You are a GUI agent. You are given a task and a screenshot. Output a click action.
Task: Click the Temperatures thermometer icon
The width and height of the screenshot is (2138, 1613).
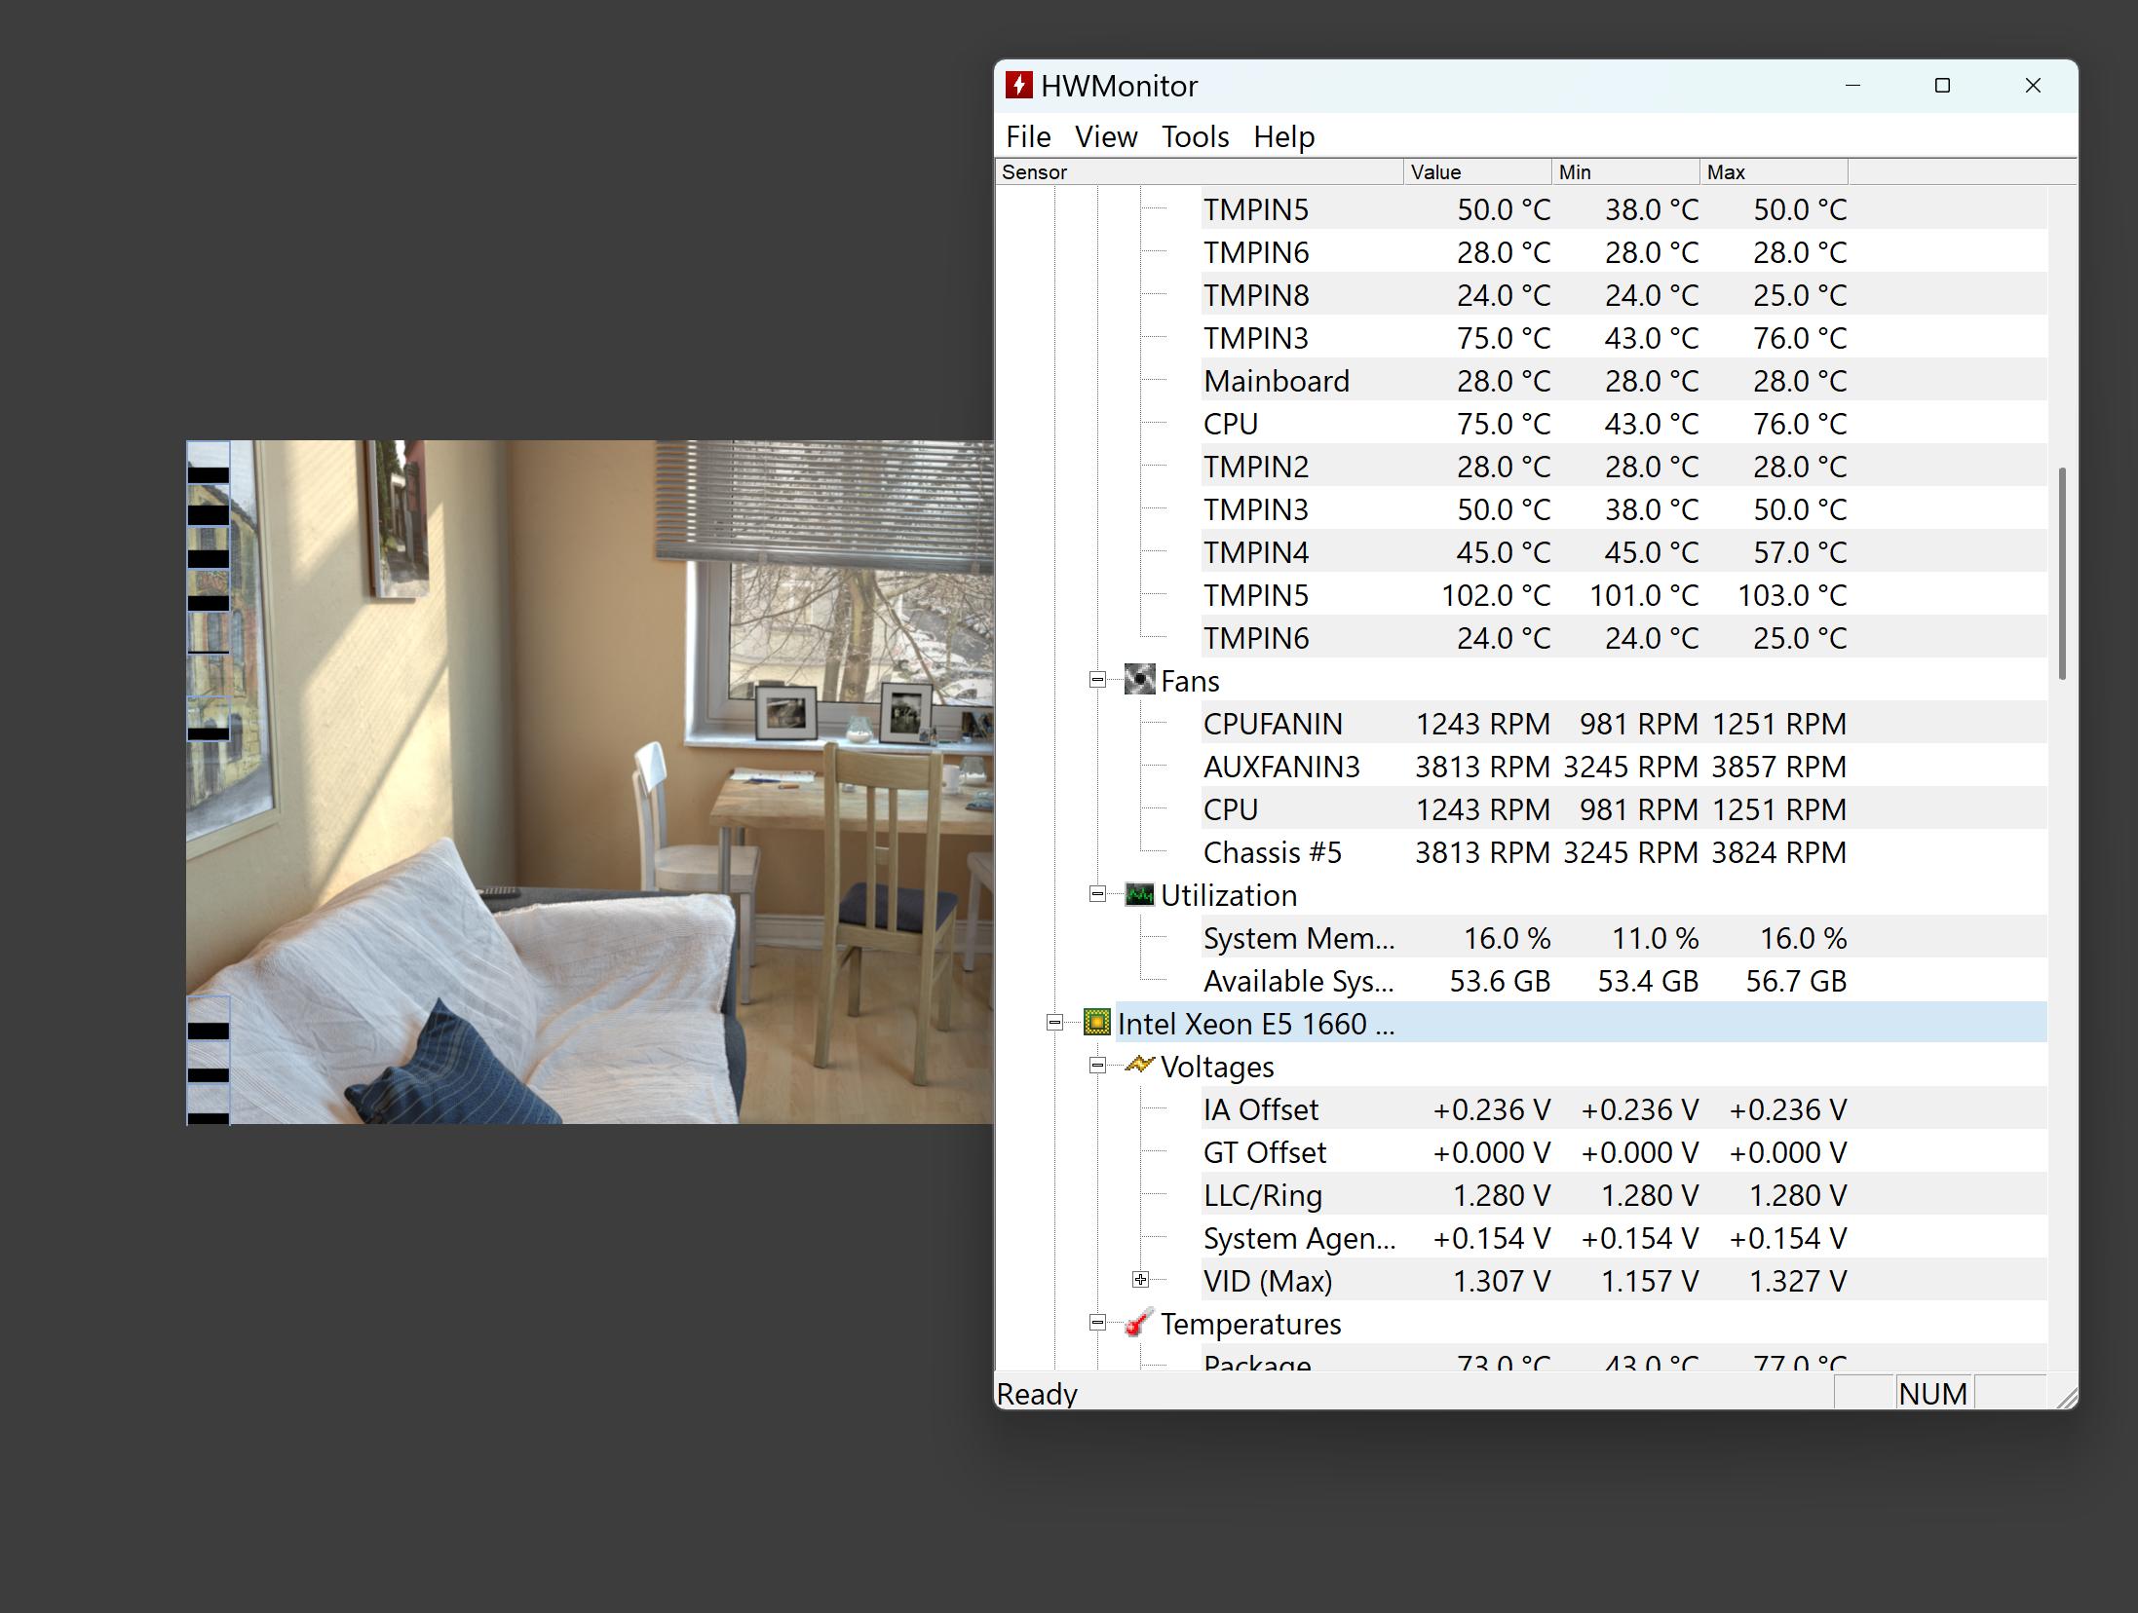1138,1323
